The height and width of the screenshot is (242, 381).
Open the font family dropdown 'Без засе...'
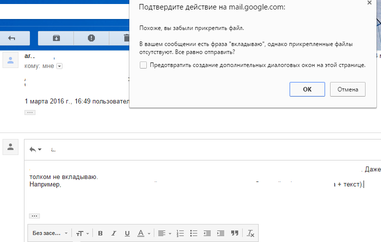click(x=50, y=233)
